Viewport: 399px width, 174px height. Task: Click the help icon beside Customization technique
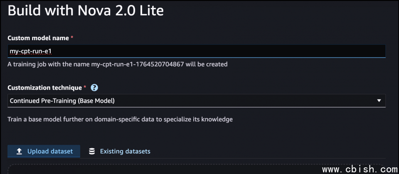(94, 88)
